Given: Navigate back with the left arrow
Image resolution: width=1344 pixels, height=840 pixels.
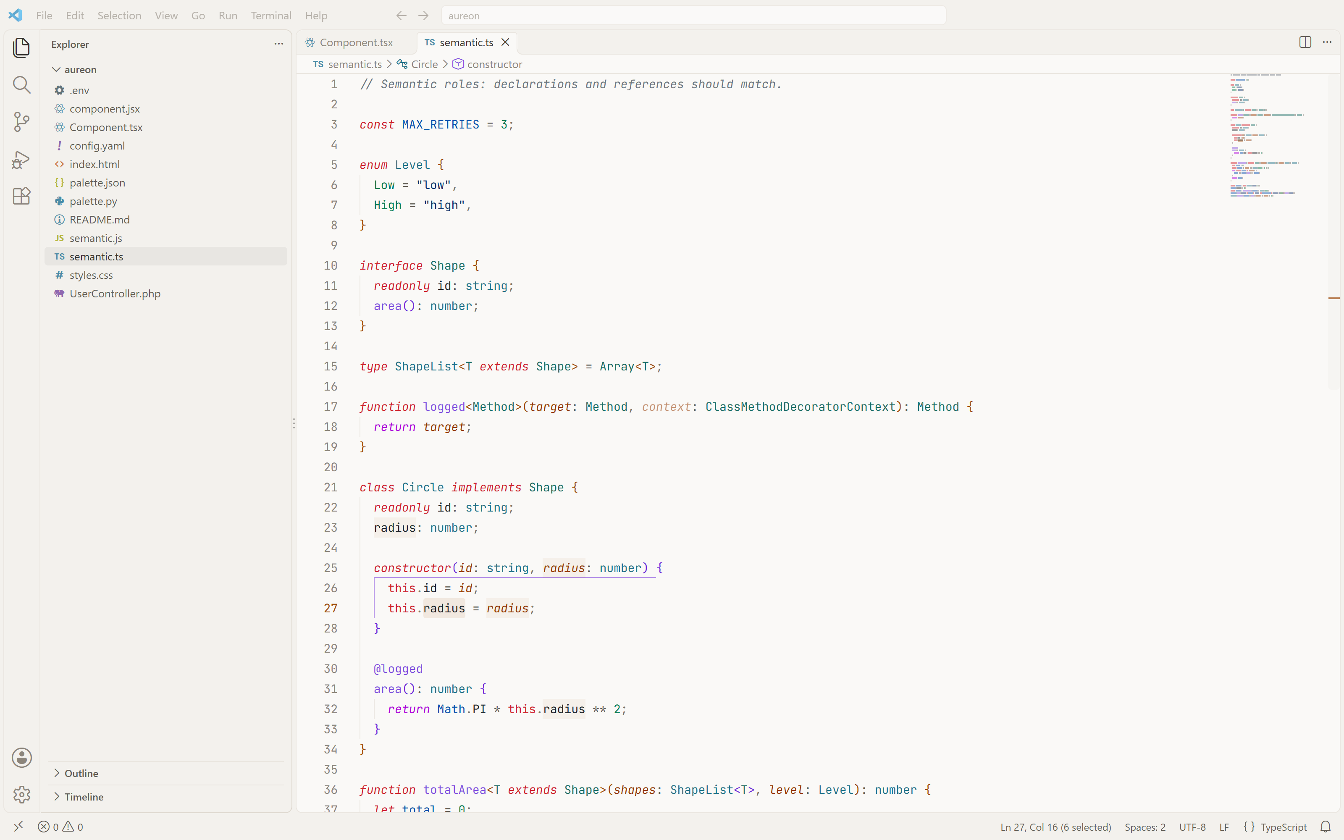Looking at the screenshot, I should pyautogui.click(x=402, y=16).
